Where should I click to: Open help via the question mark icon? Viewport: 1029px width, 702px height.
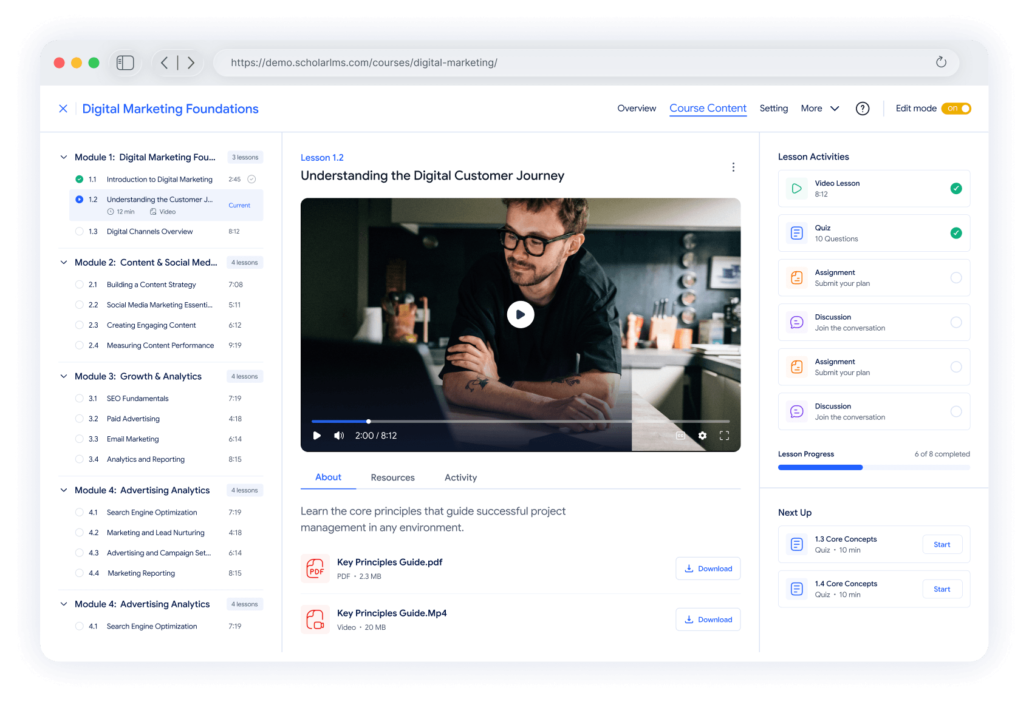(x=863, y=109)
